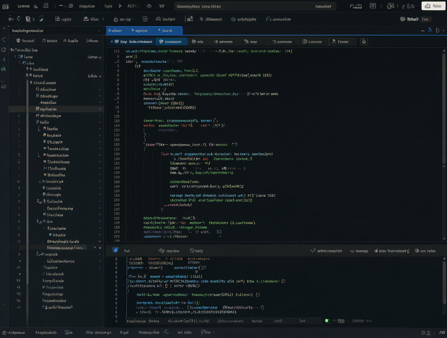Click the back chevron at the top of the left sidebar

tap(3, 40)
